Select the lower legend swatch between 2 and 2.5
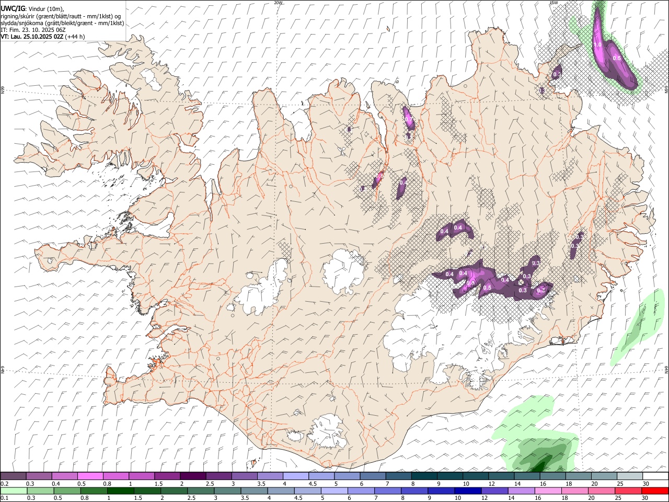The width and height of the screenshot is (669, 502). (174, 490)
